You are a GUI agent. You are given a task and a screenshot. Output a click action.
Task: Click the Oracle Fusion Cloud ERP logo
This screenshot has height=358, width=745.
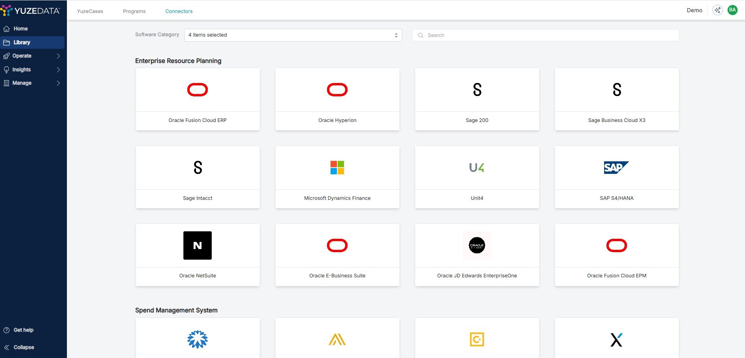(198, 90)
